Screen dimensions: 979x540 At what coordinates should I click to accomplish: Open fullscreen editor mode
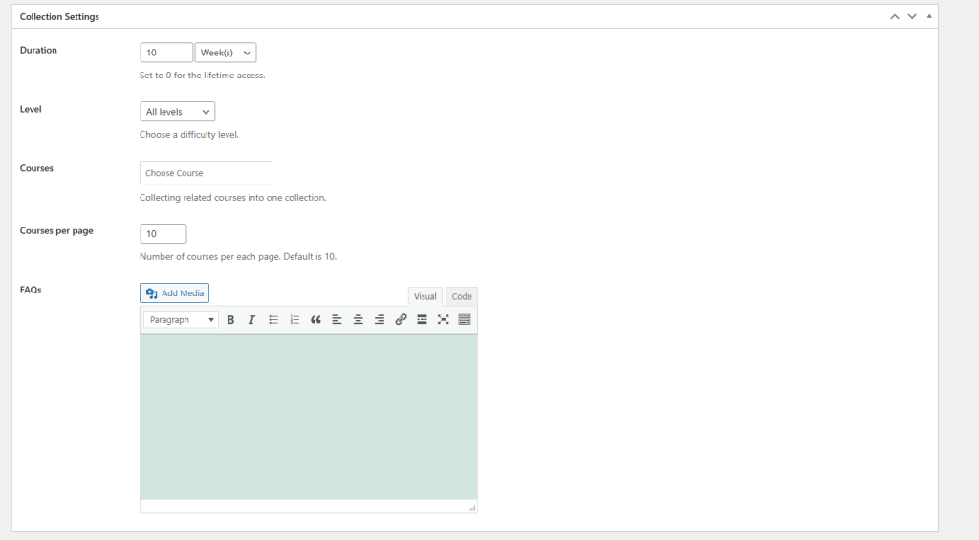point(444,319)
